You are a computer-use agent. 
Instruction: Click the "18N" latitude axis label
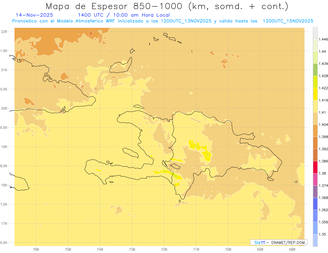tap(4, 185)
